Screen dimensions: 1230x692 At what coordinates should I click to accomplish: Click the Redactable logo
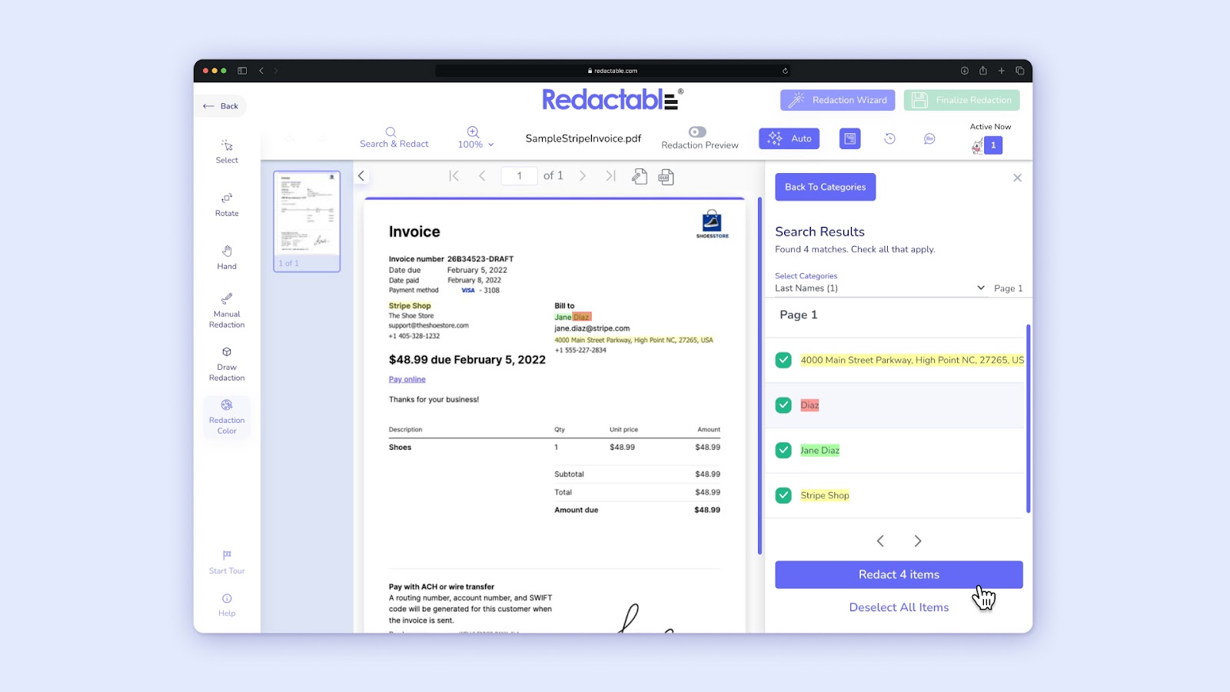point(613,100)
